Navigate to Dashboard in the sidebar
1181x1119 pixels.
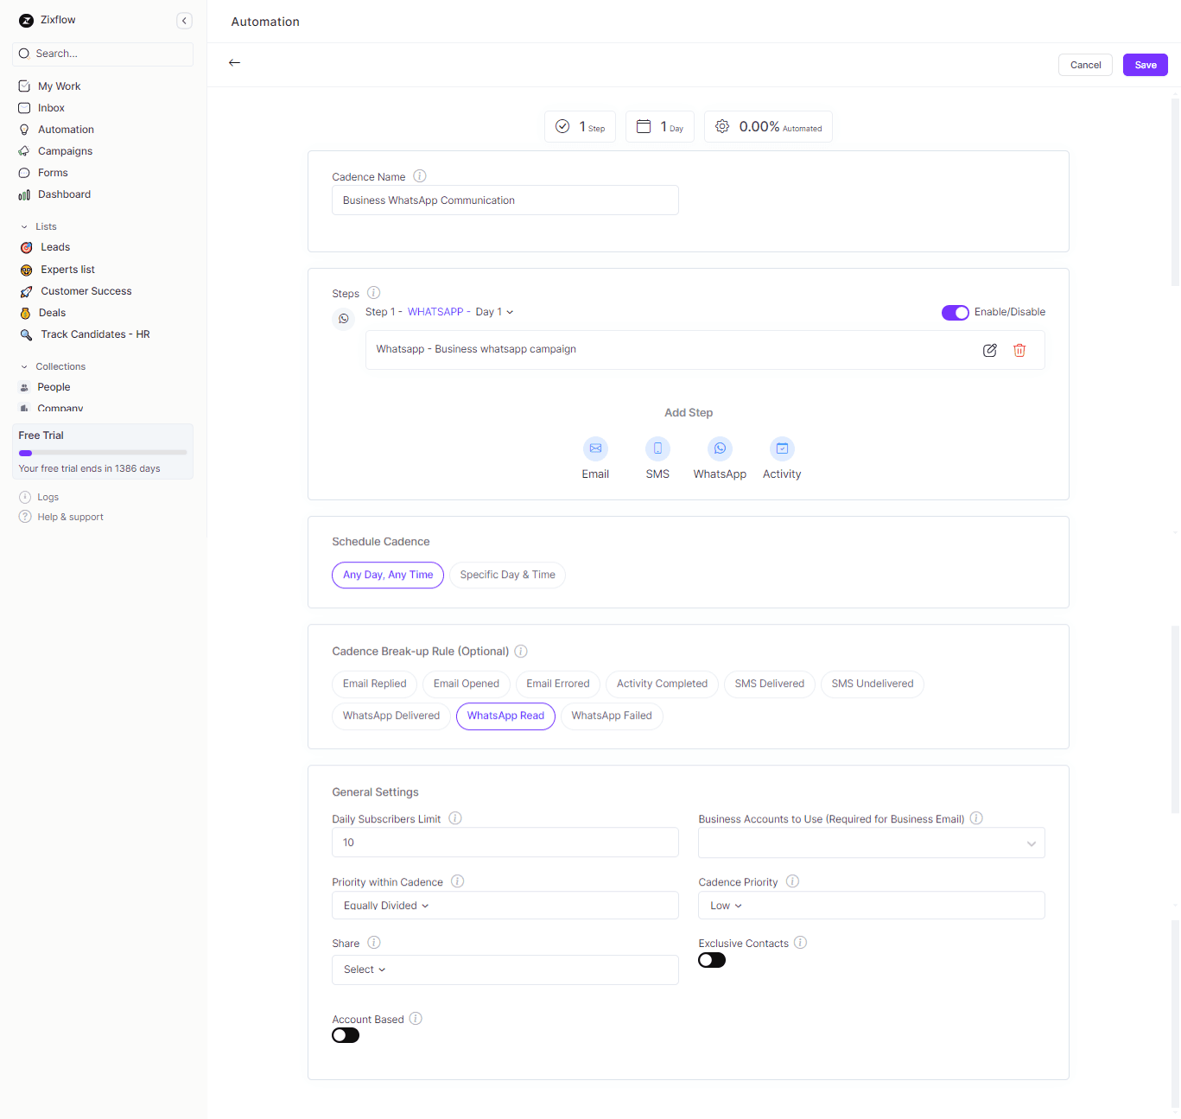[64, 194]
